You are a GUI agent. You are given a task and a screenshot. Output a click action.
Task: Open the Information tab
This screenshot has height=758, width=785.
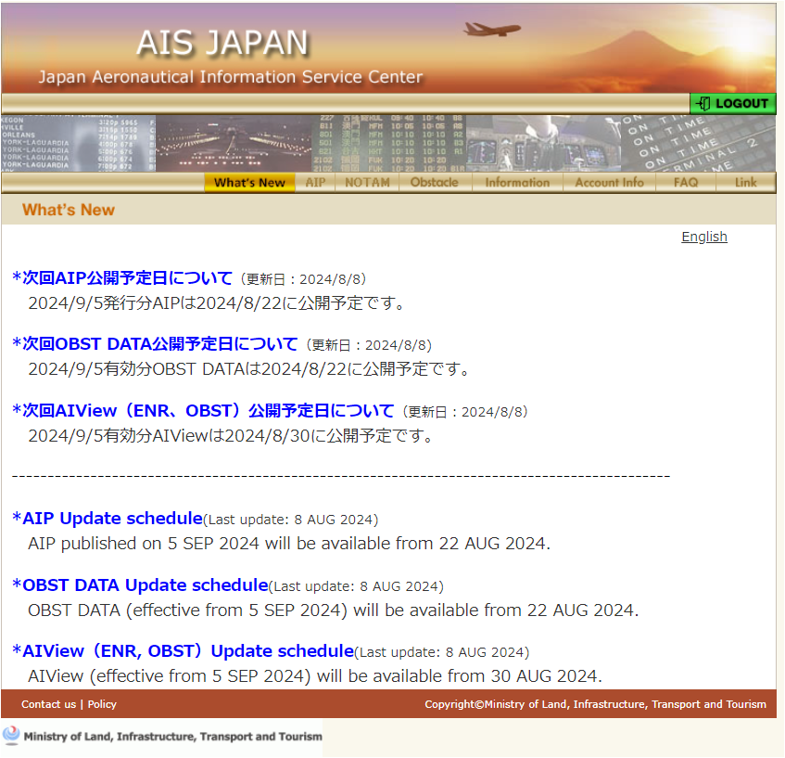click(517, 183)
